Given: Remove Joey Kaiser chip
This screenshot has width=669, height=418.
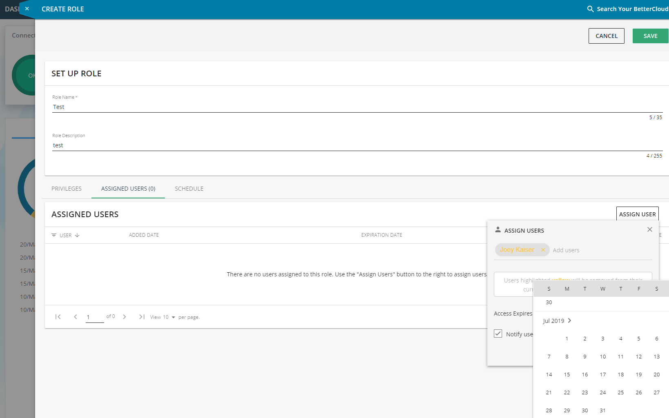Looking at the screenshot, I should 543,250.
